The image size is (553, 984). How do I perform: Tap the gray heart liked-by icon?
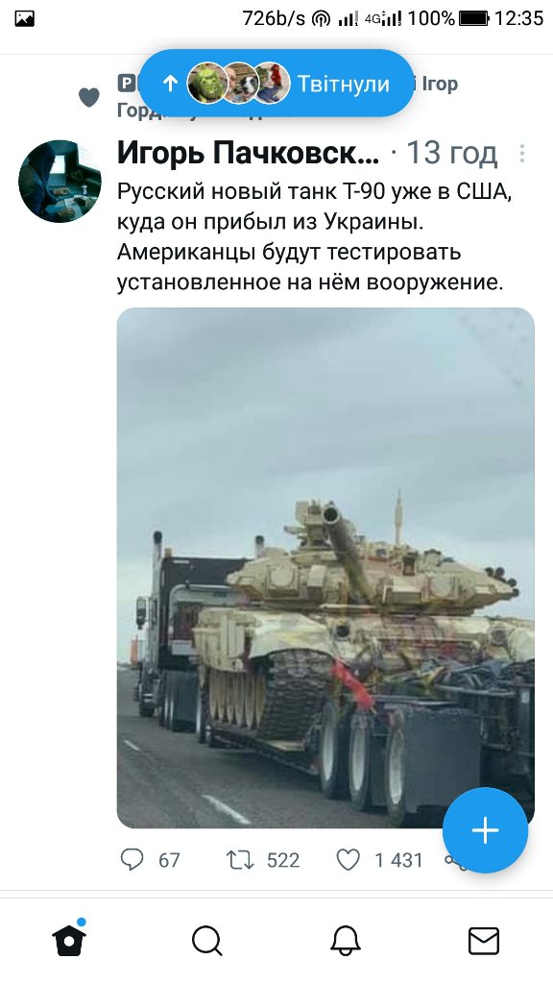(89, 97)
